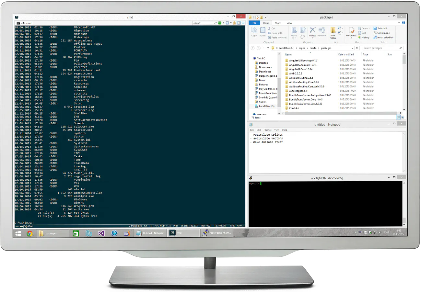Open the Windows Store taskbar icon
This screenshot has height=292, width=421.
76,233
